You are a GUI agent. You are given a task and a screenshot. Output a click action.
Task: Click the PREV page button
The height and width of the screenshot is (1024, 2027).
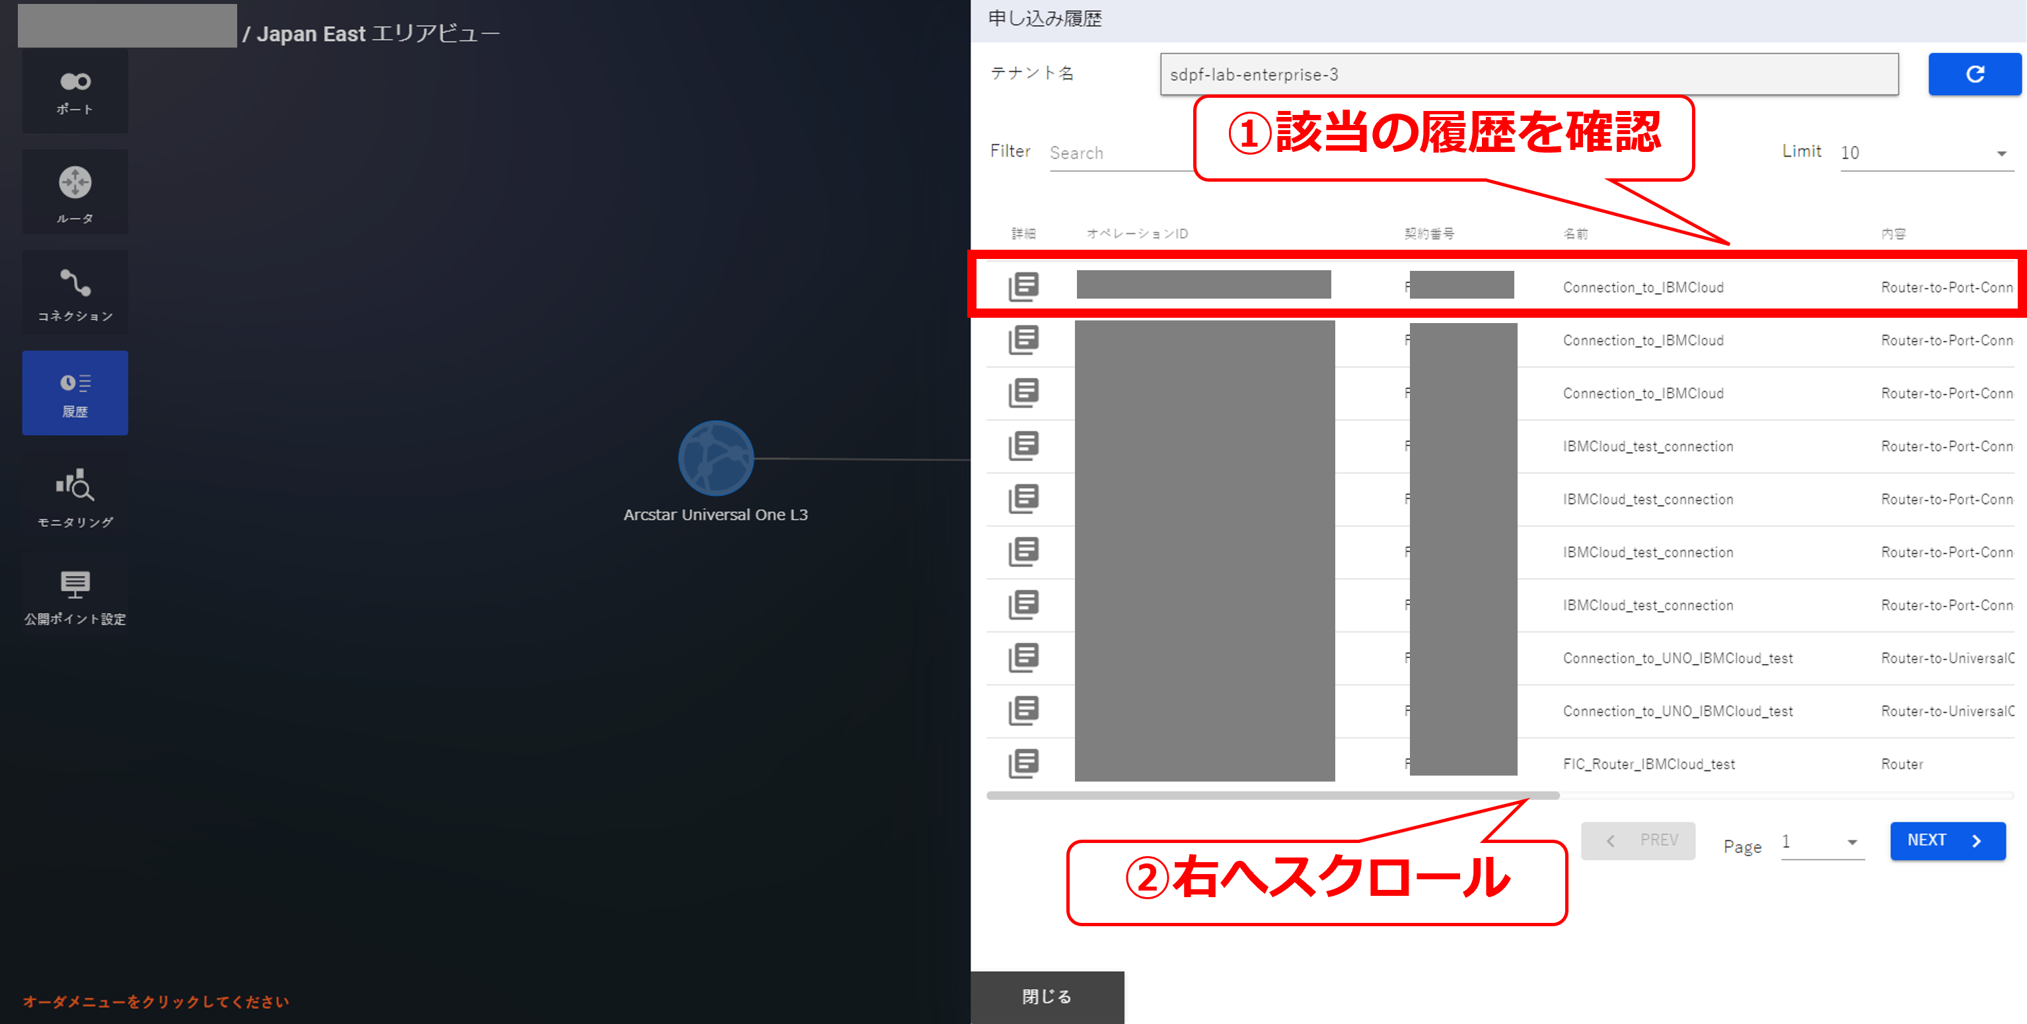[x=1637, y=840]
